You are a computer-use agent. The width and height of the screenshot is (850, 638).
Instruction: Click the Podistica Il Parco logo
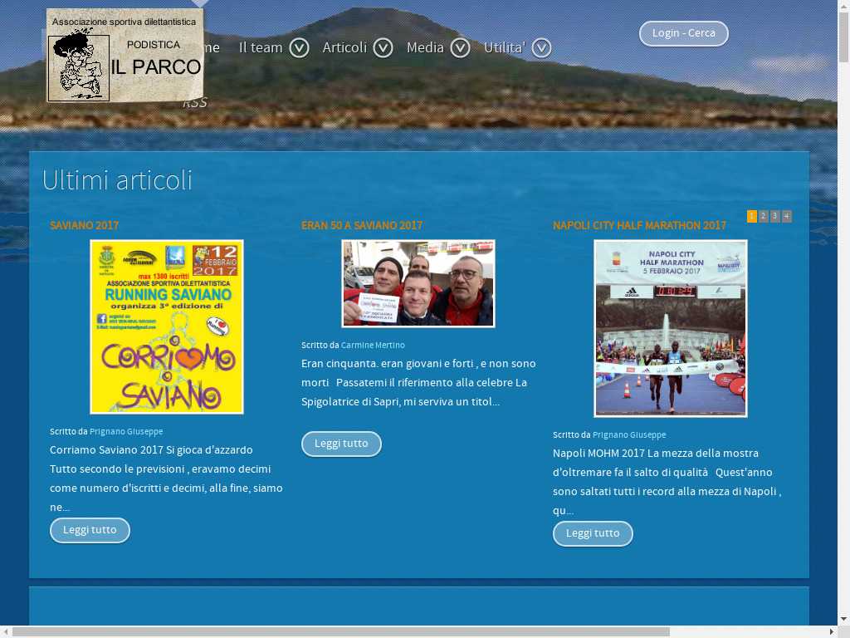125,56
